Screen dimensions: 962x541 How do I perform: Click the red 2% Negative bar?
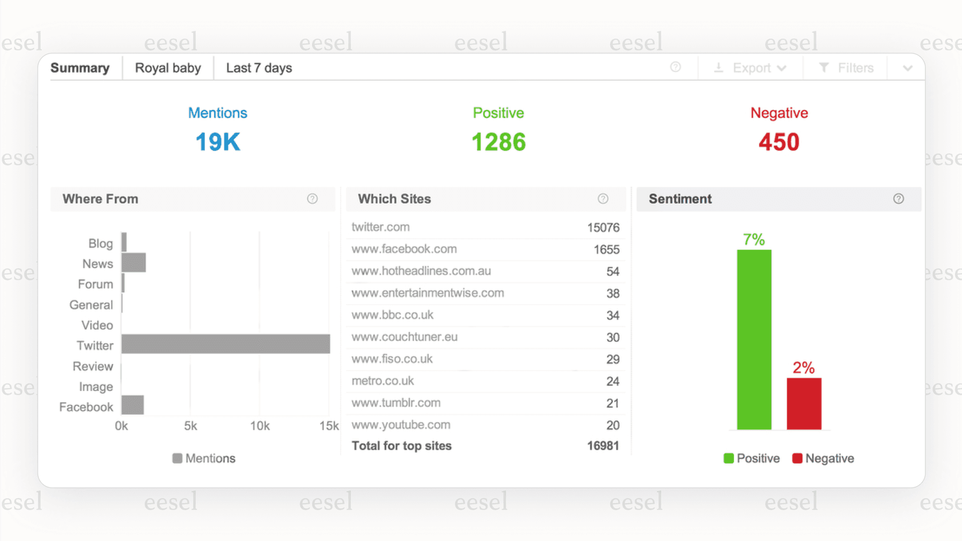coord(804,404)
